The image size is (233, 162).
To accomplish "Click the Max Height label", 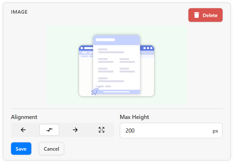I will 134,117.
